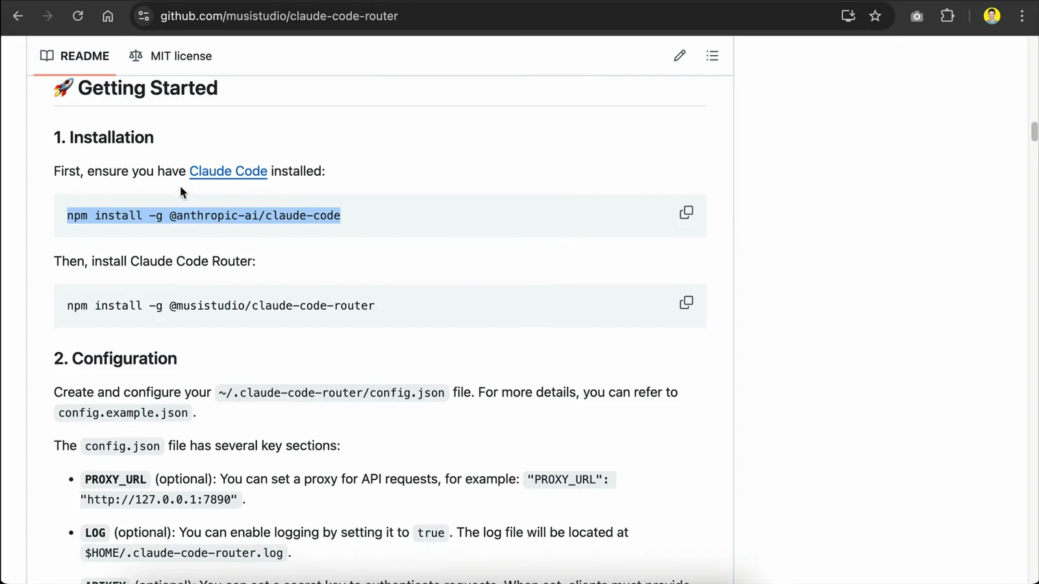Viewport: 1039px width, 584px height.
Task: View site information icon in address bar
Action: tap(144, 16)
